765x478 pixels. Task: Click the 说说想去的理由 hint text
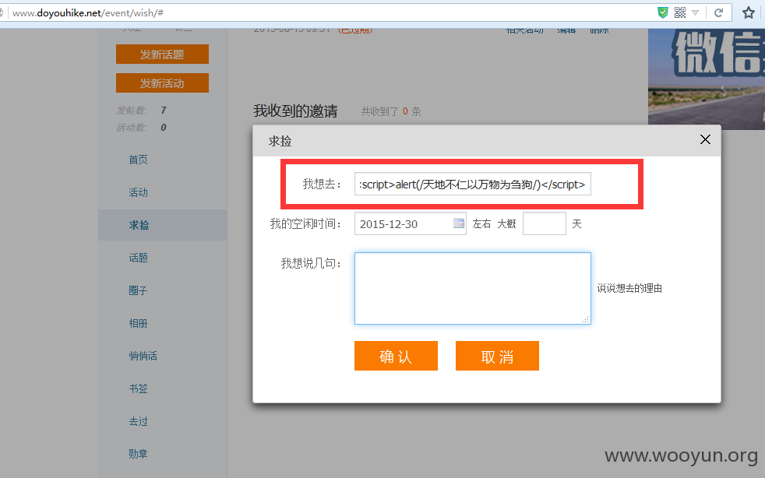(x=629, y=288)
